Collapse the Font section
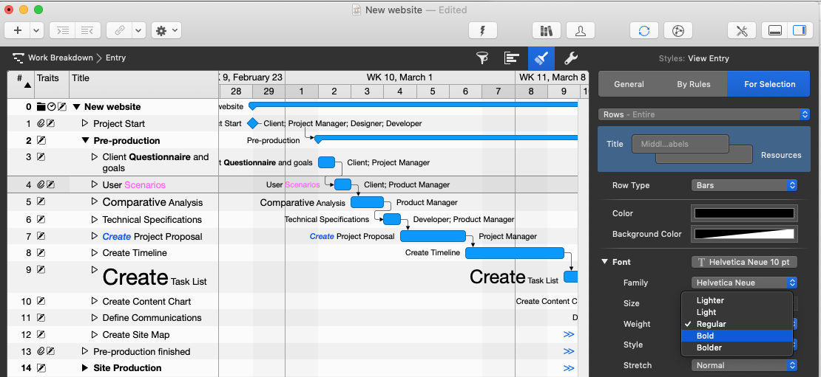821x377 pixels. pyautogui.click(x=604, y=262)
